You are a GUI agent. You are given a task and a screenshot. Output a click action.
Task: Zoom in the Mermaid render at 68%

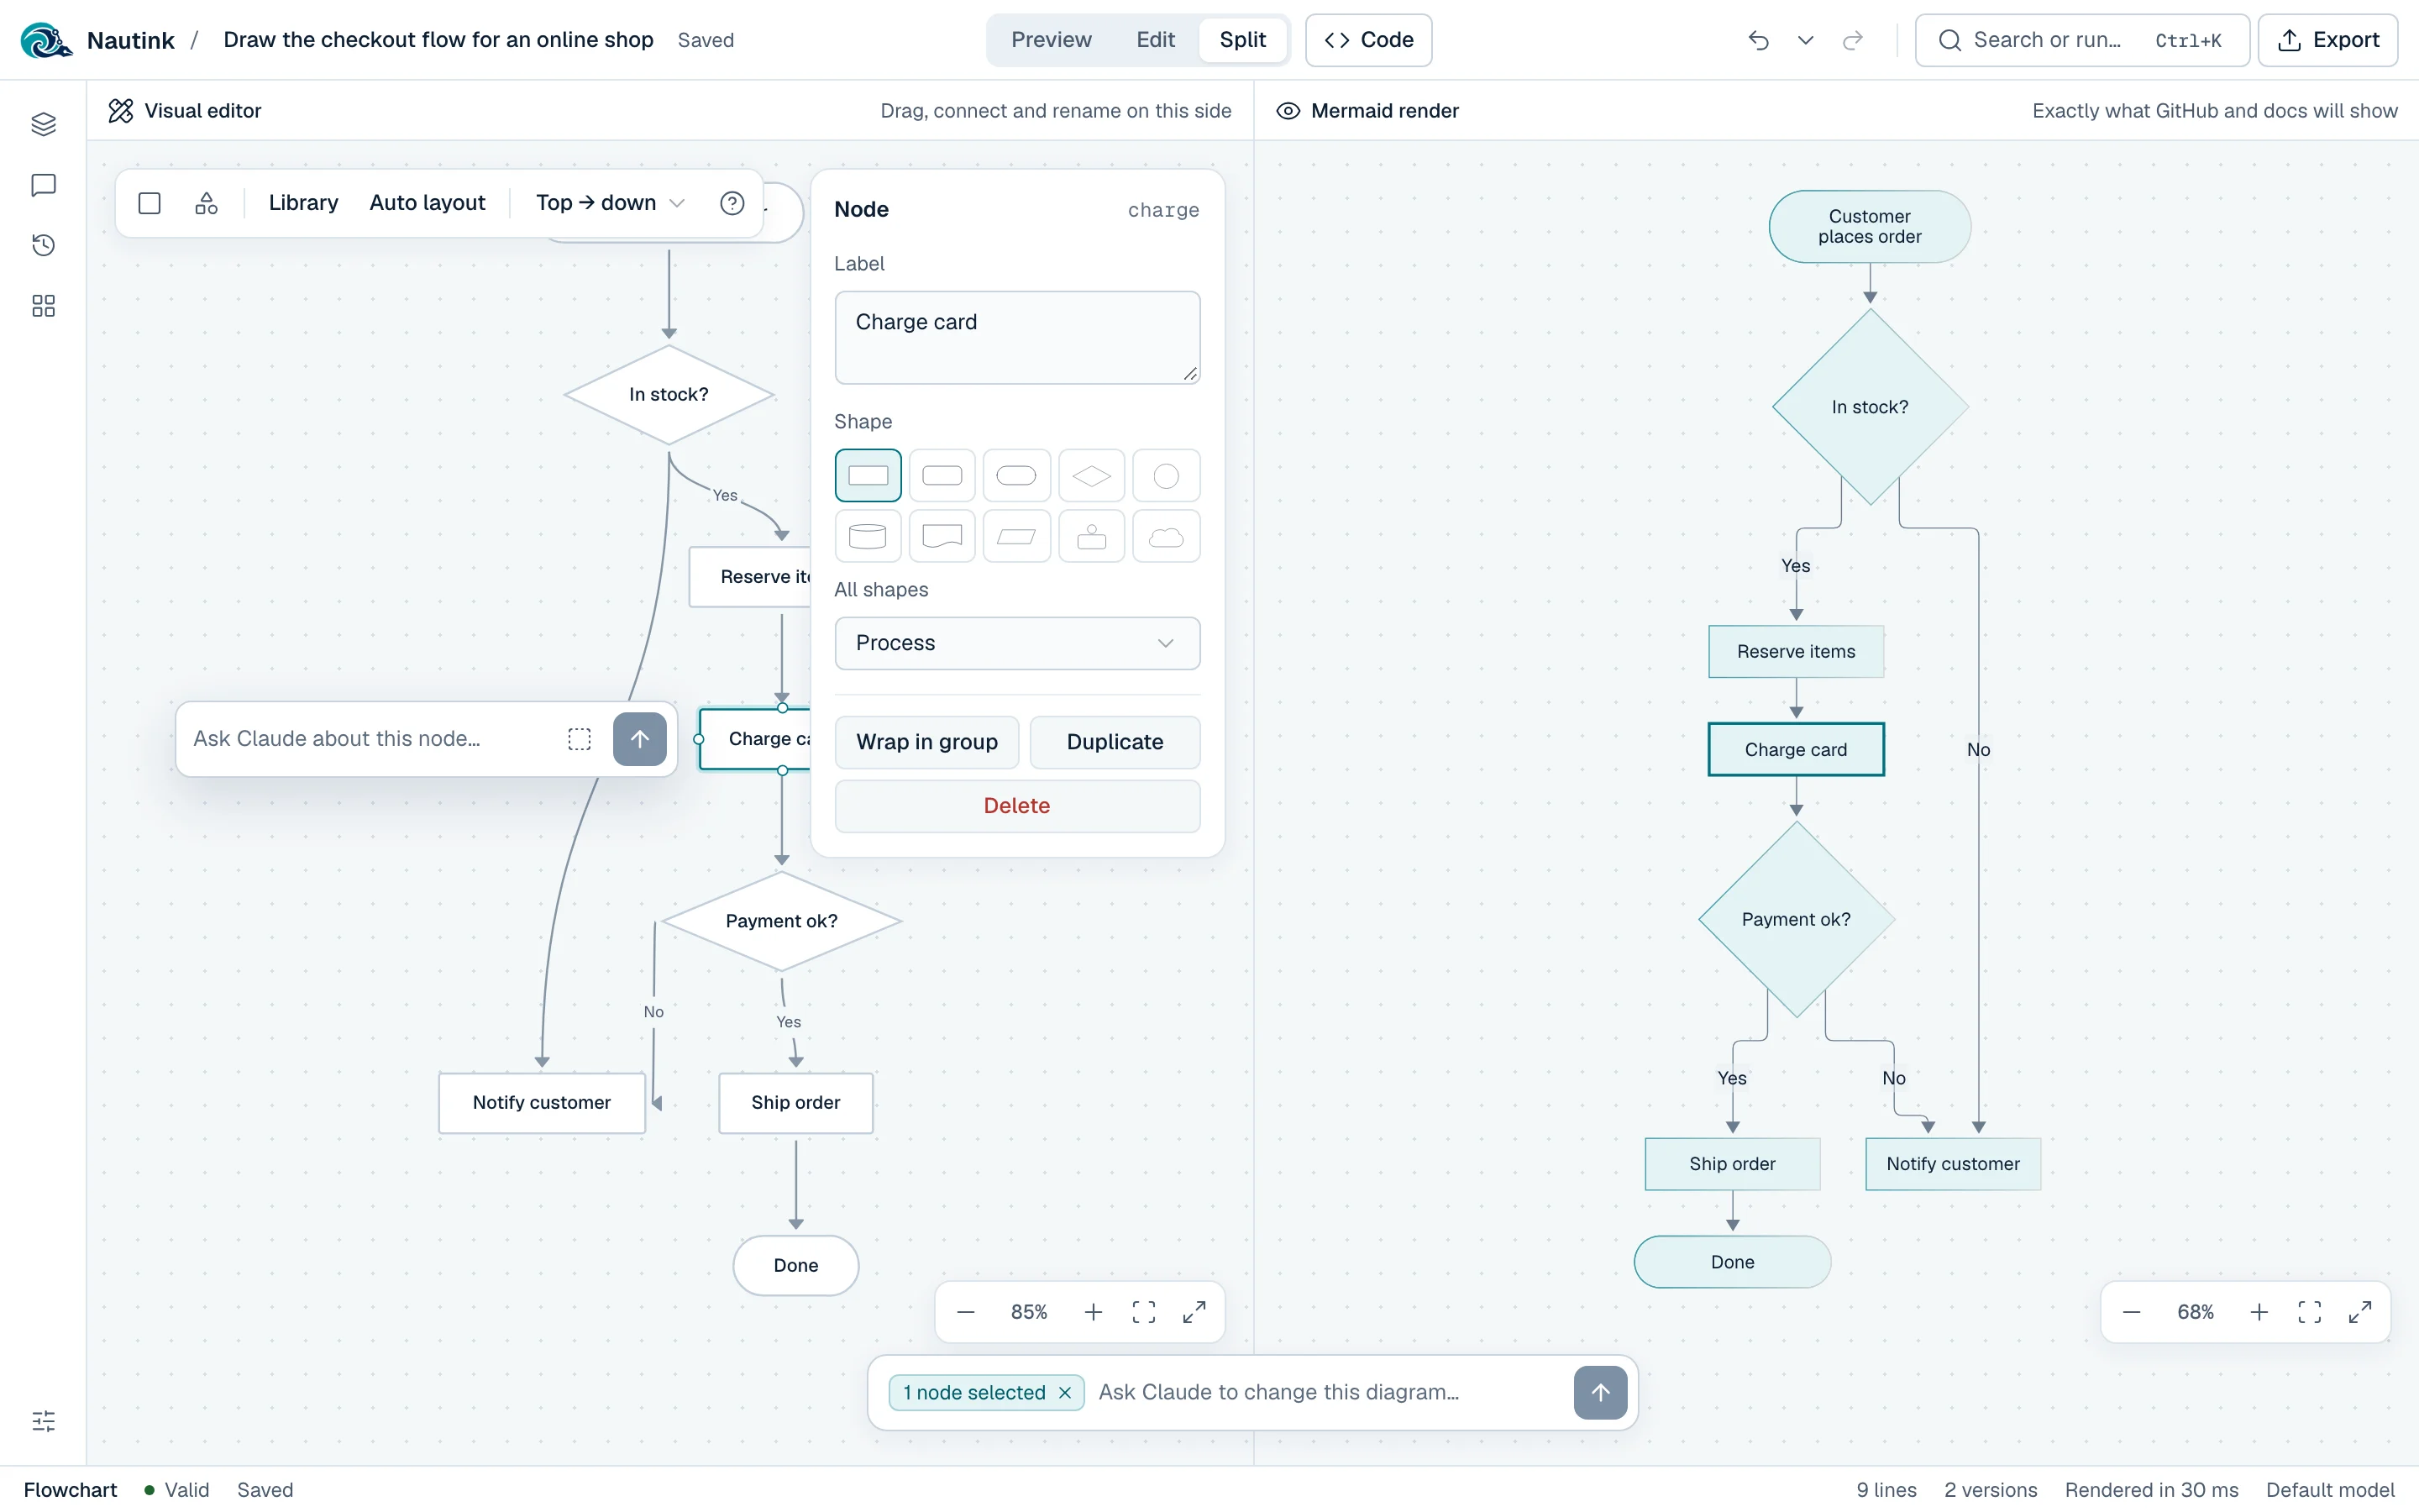tap(2259, 1312)
